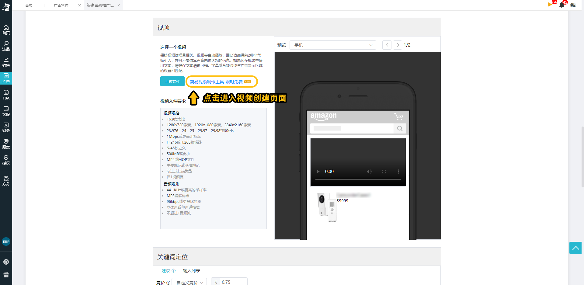Switch to the 广告管理 top tab

61,5
